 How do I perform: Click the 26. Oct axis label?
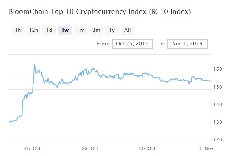click(32, 148)
